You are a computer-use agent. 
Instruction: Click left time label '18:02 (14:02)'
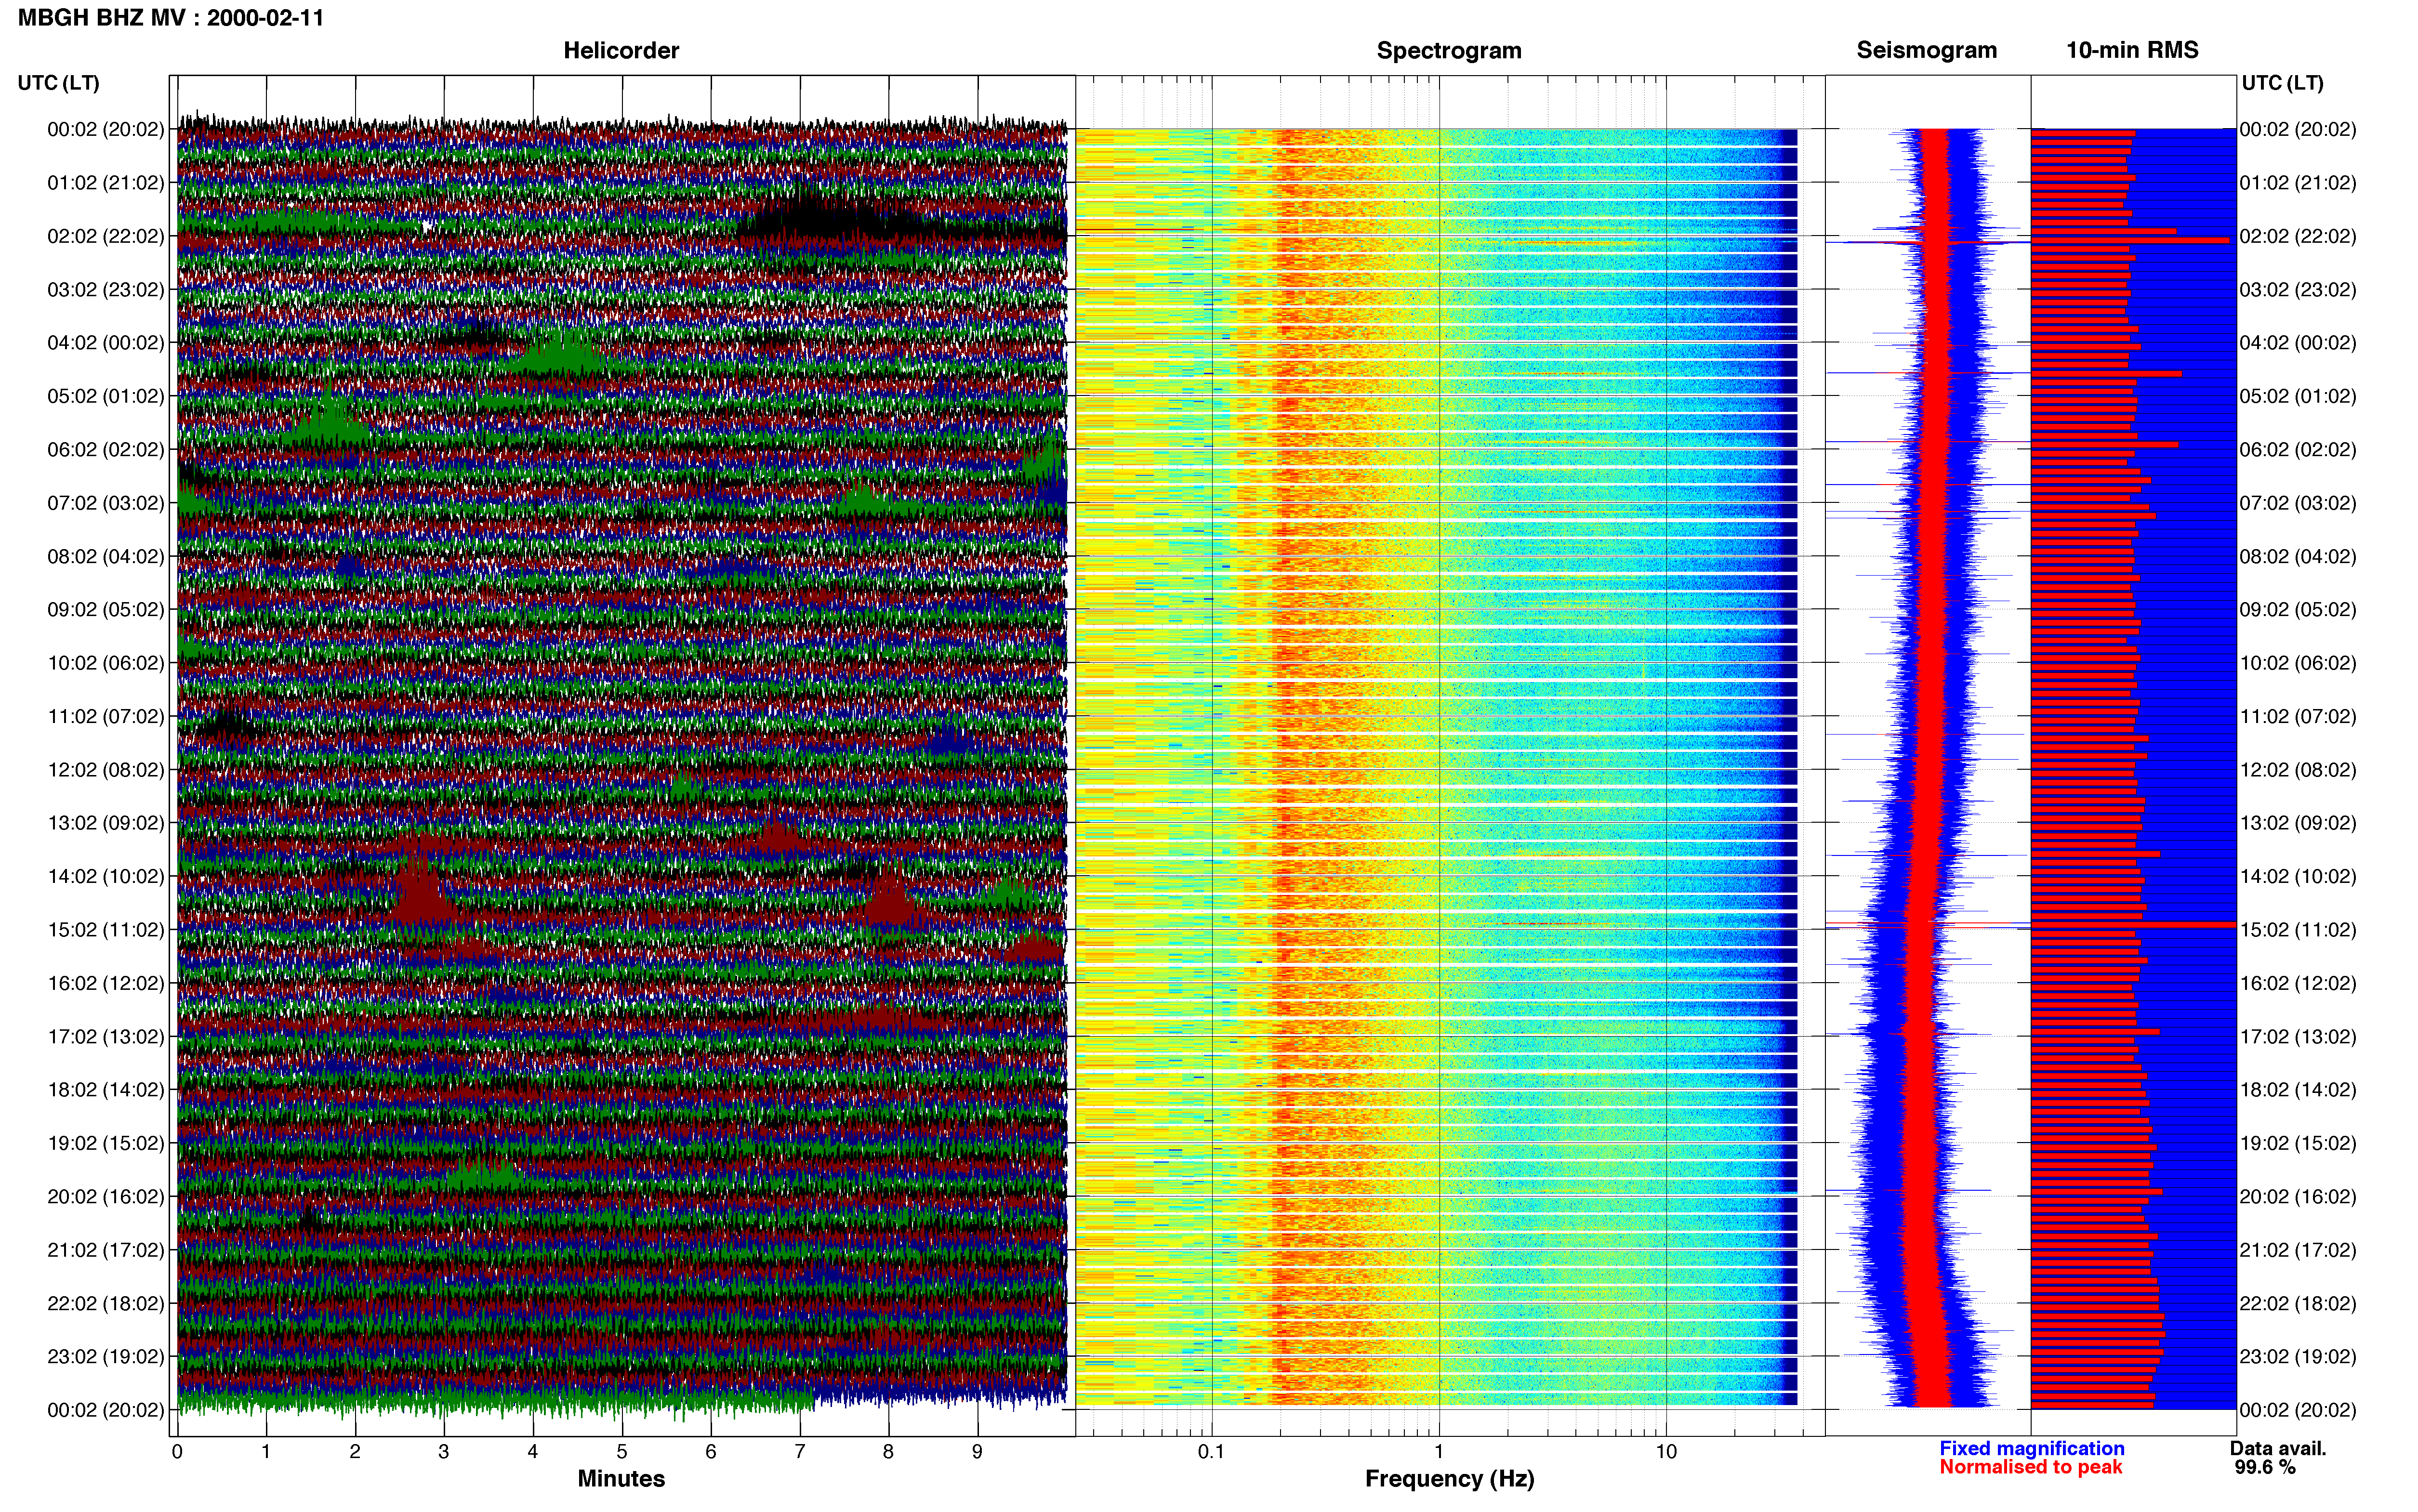tap(106, 1090)
